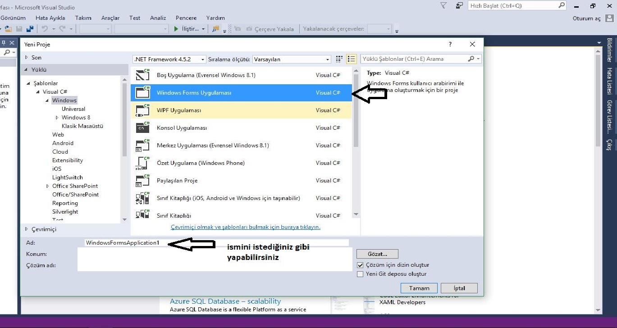Click the Merkez Uygulaması template icon
Viewport: 617px width, 328px height.
click(x=143, y=146)
